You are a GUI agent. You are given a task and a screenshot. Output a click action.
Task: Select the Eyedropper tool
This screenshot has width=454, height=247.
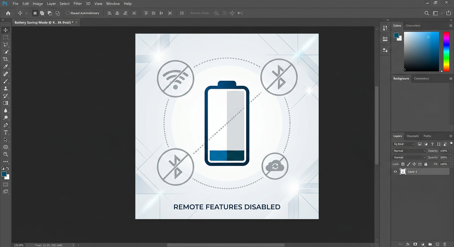click(5, 67)
